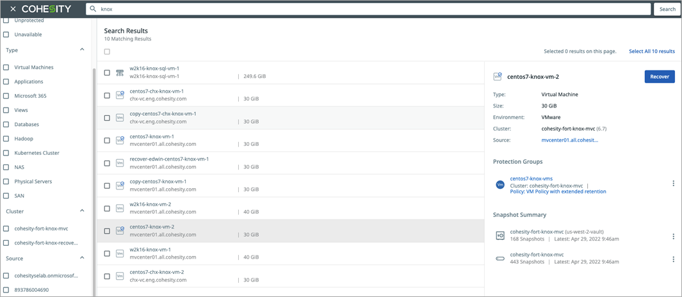
Task: Click the VM icon for centos7-chx-knox-vm-1
Action: tap(120, 95)
